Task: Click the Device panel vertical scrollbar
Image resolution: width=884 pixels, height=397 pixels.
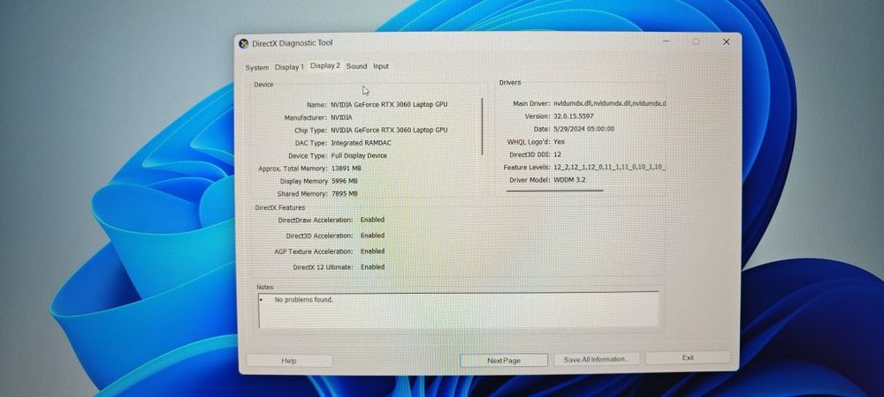Action: click(482, 126)
